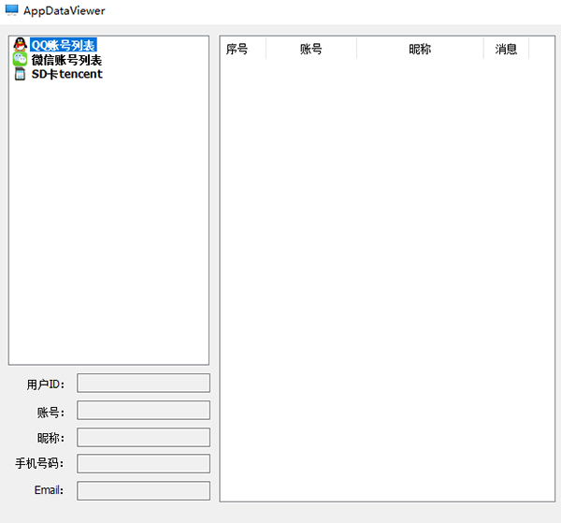Focus the 昵称 input field
The height and width of the screenshot is (523, 561).
pos(143,437)
